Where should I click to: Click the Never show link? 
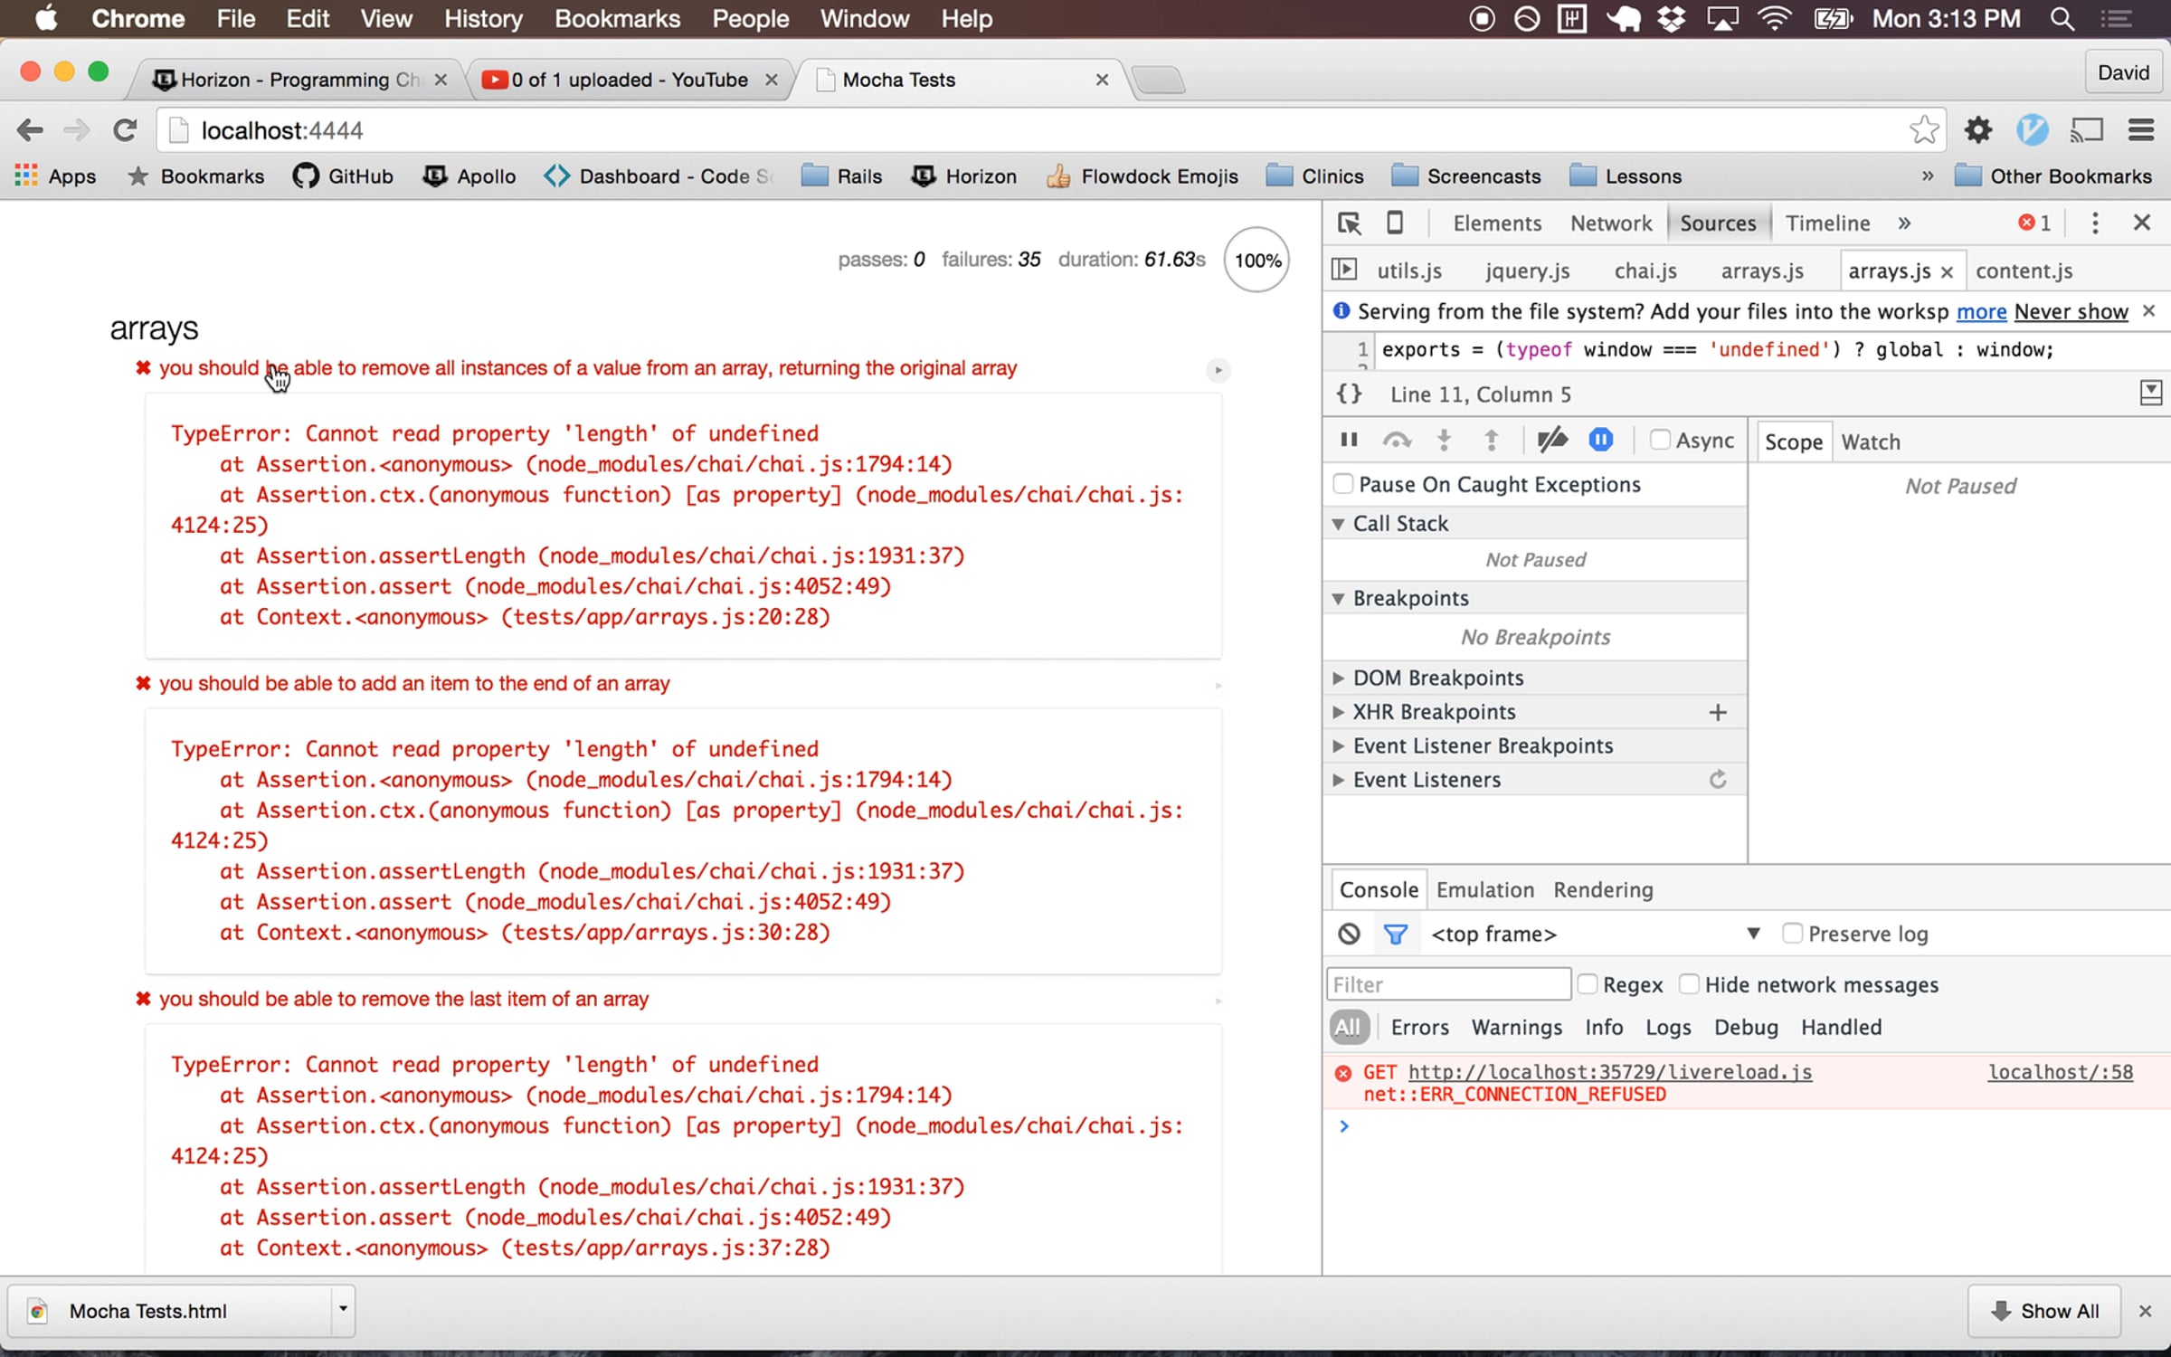[2071, 311]
